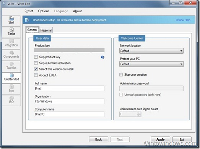Switch to the Regional tab
Image resolution: width=200 pixels, height=149 pixels.
(x=46, y=30)
